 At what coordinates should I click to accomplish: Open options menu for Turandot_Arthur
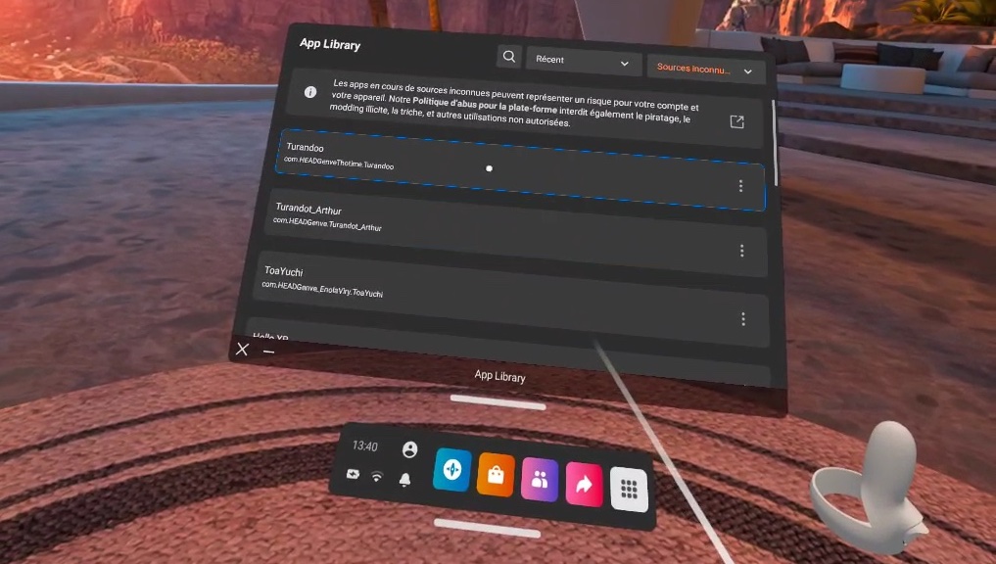741,251
